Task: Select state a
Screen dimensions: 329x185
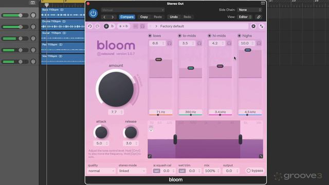Action: [x=106, y=26]
